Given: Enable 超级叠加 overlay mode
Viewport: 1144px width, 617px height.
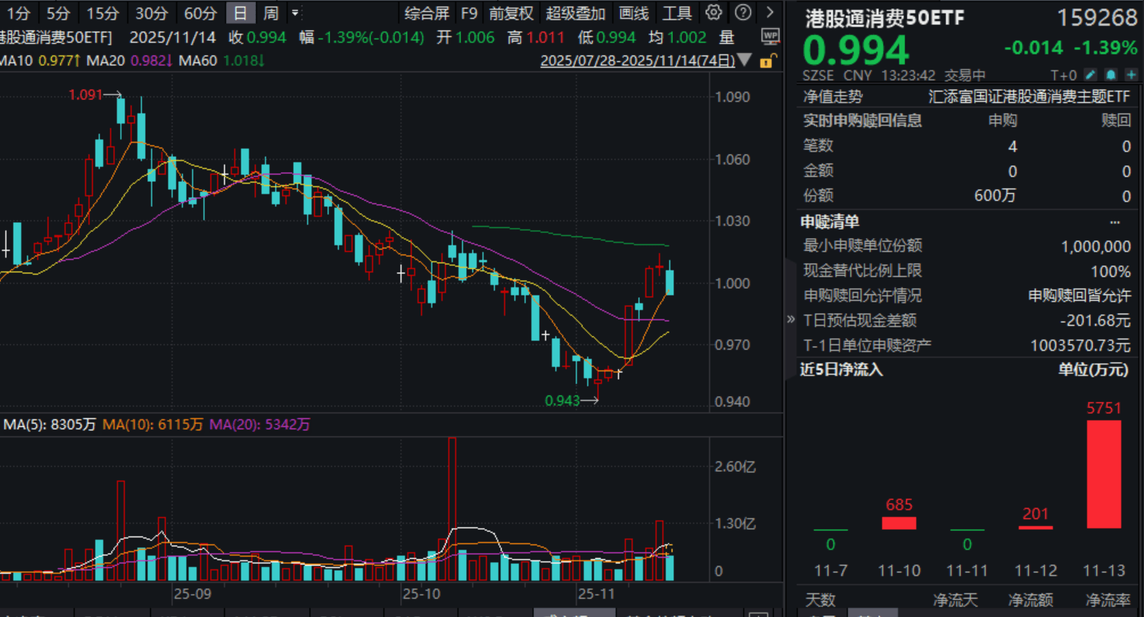Looking at the screenshot, I should point(577,13).
